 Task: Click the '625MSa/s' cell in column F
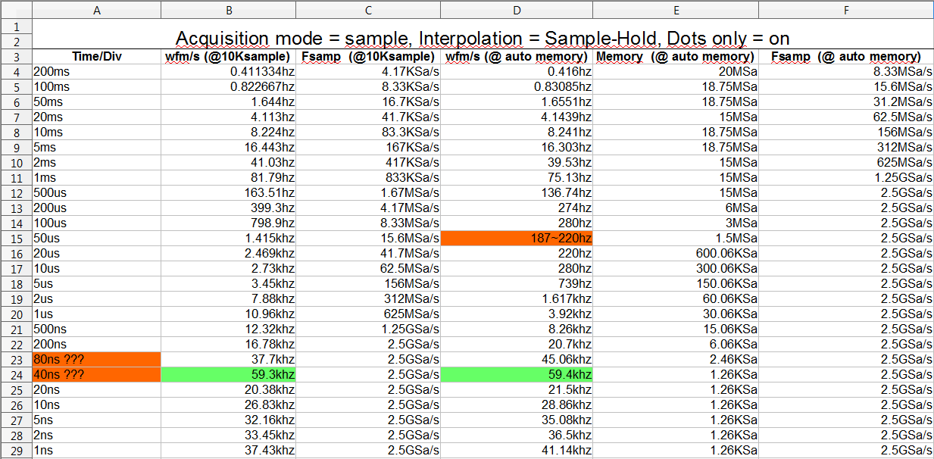pos(846,162)
